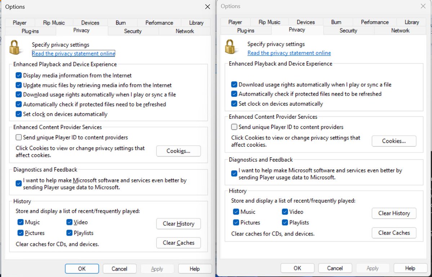Viewport: 432px width, 277px height.
Task: Uncheck Music history in left window
Action: pos(21,222)
